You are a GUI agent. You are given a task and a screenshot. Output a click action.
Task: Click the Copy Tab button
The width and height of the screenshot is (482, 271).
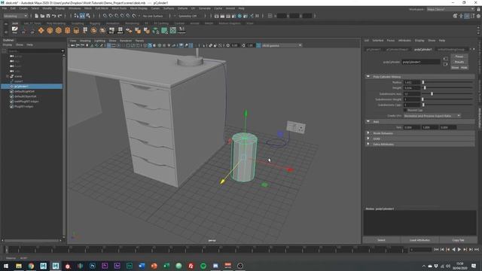point(458,240)
